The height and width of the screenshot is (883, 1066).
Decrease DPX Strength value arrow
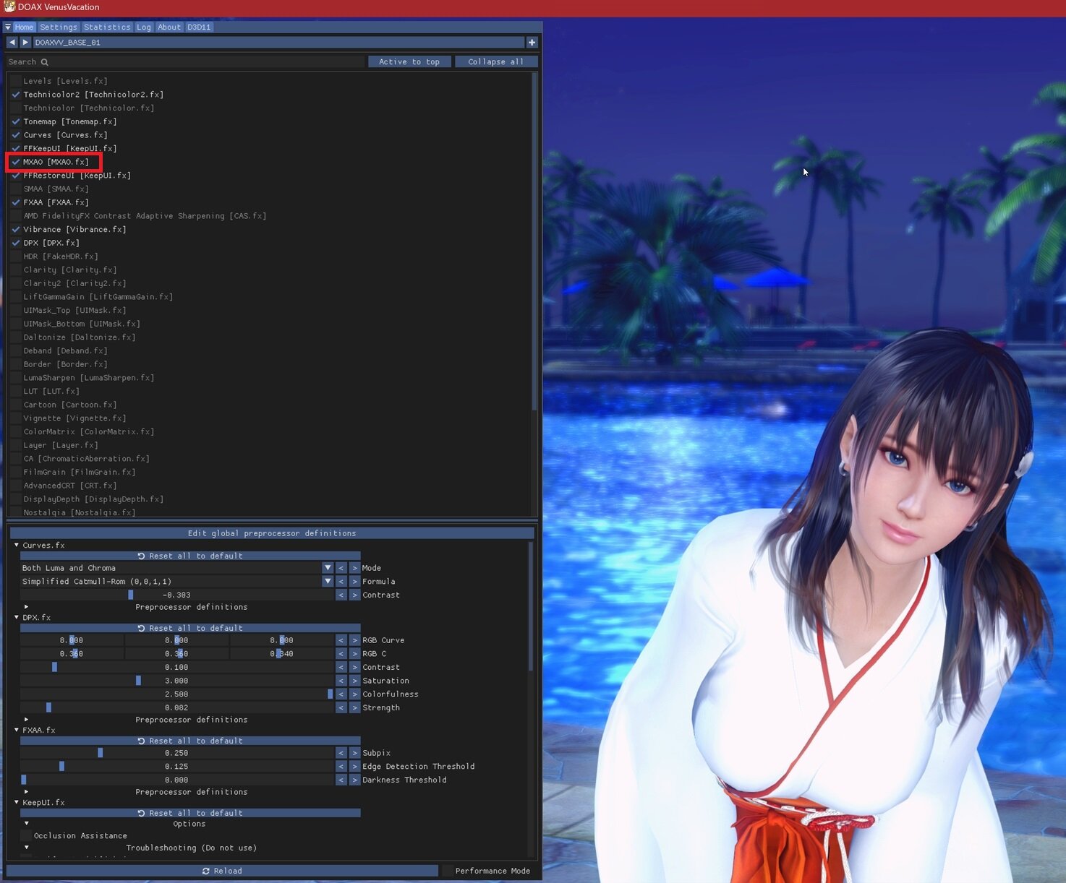pyautogui.click(x=341, y=708)
